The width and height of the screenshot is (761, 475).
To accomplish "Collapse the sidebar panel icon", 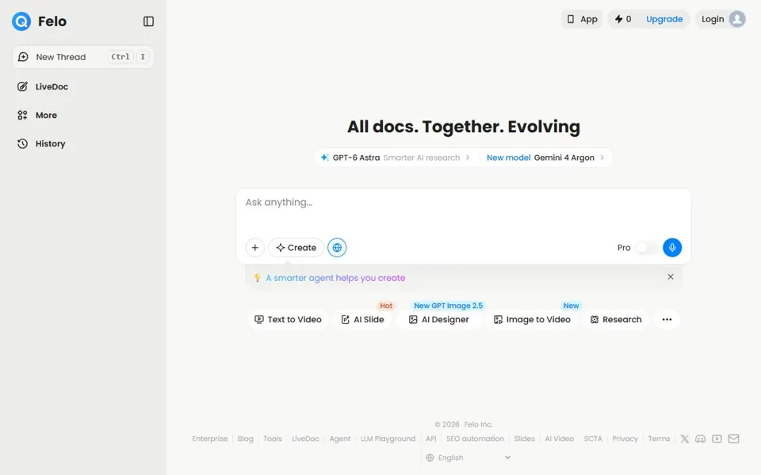I will click(148, 21).
